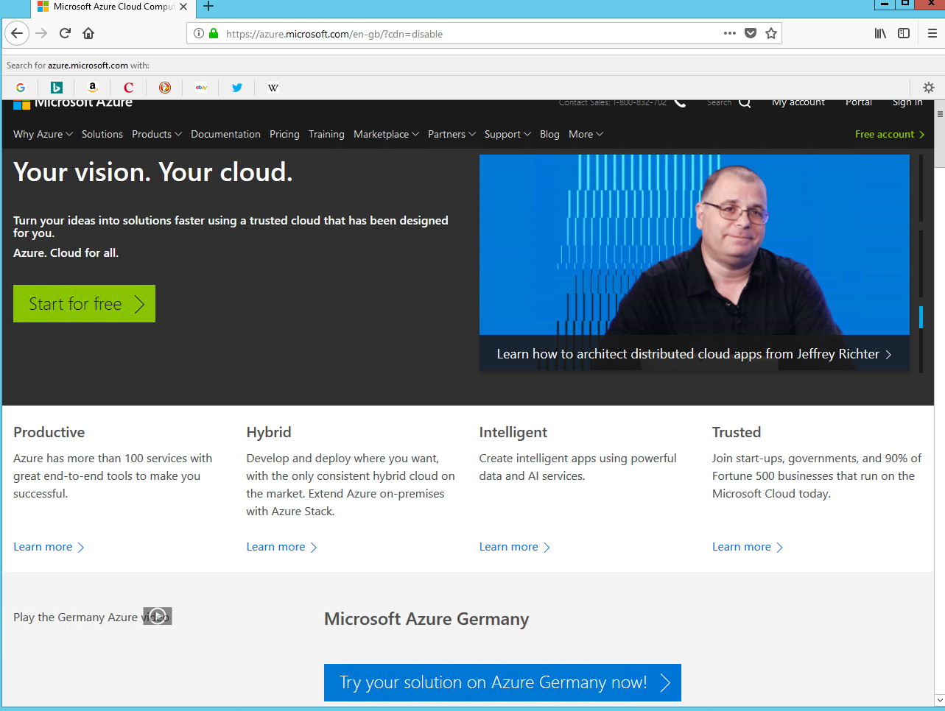The height and width of the screenshot is (711, 945).
Task: Open Learn more under Trusted
Action: pos(747,547)
